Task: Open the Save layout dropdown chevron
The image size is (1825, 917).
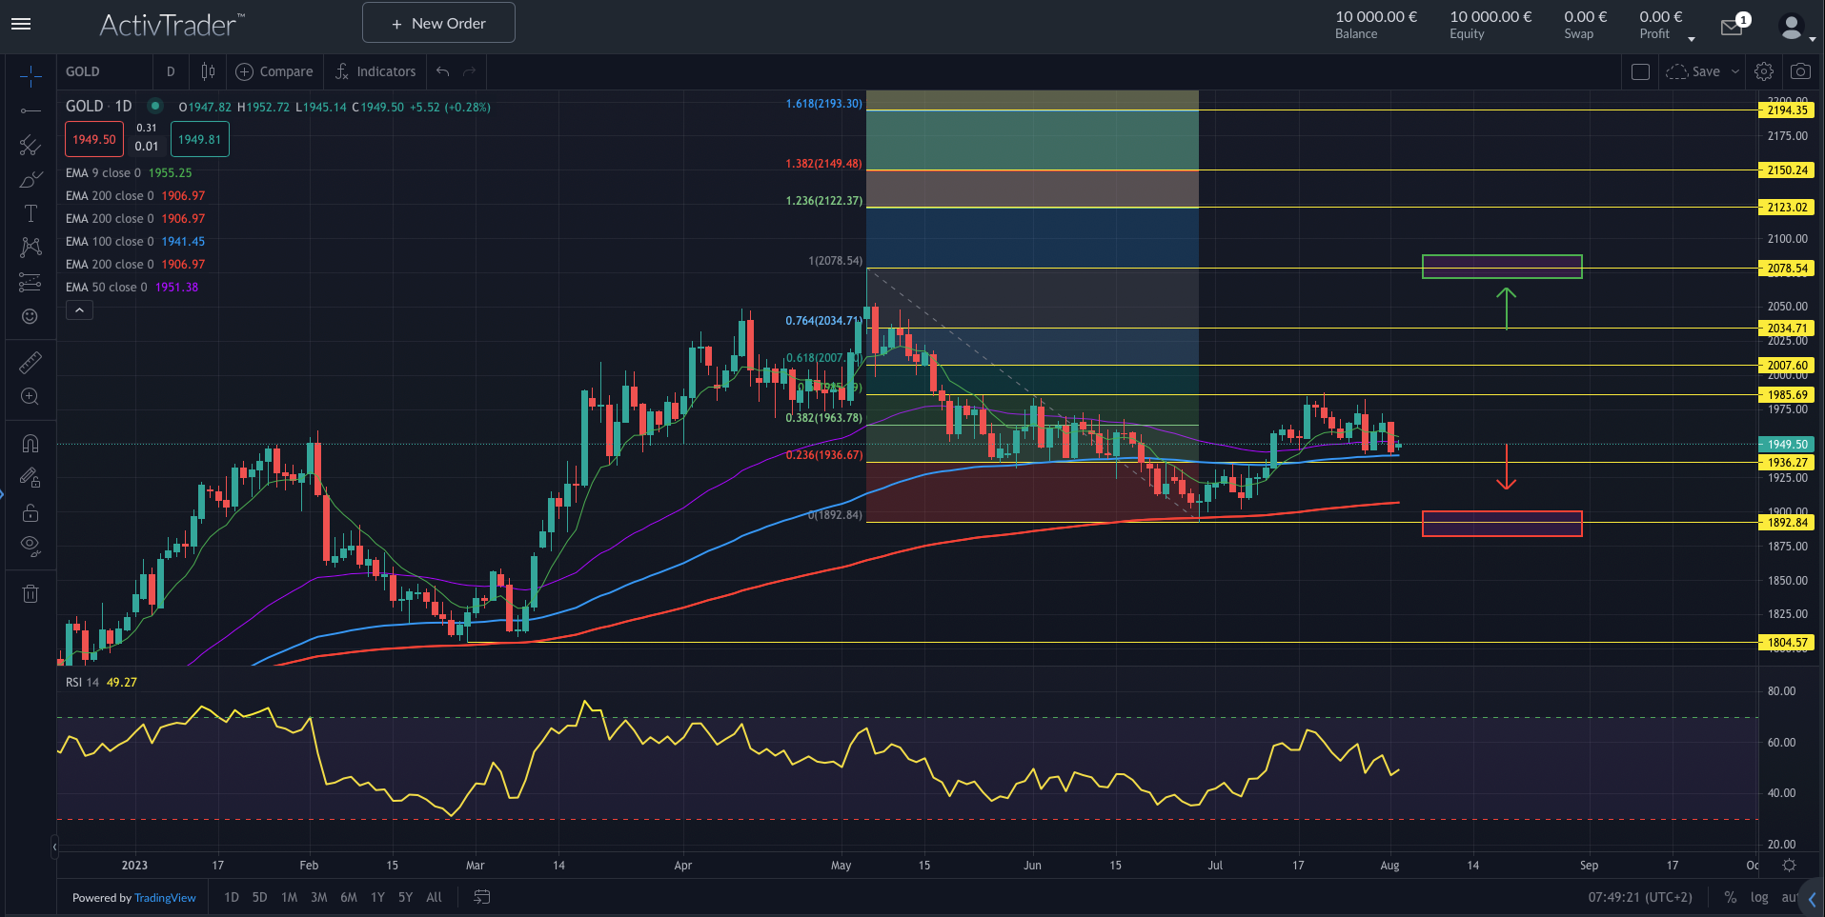Action: click(x=1734, y=71)
